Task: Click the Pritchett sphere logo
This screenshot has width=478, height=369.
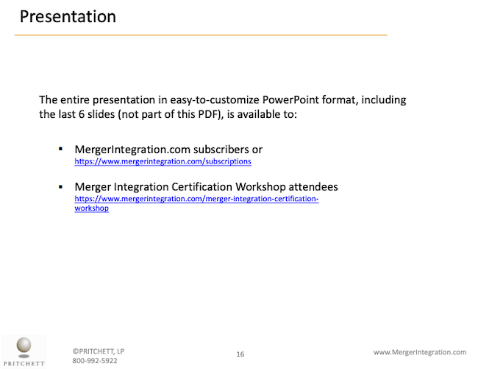Action: pyautogui.click(x=24, y=348)
